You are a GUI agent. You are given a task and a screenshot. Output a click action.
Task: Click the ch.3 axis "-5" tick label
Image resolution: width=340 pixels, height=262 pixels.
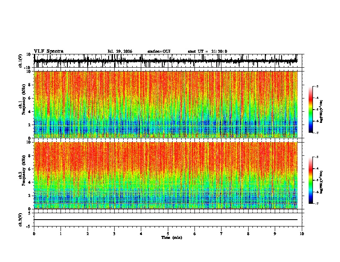pos(29,226)
